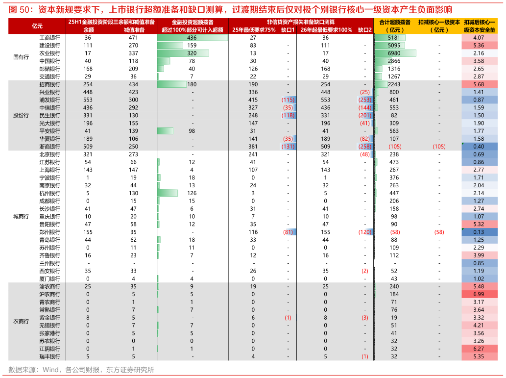
Task: Select the chart title 图 50 heading
Action: coord(230,9)
